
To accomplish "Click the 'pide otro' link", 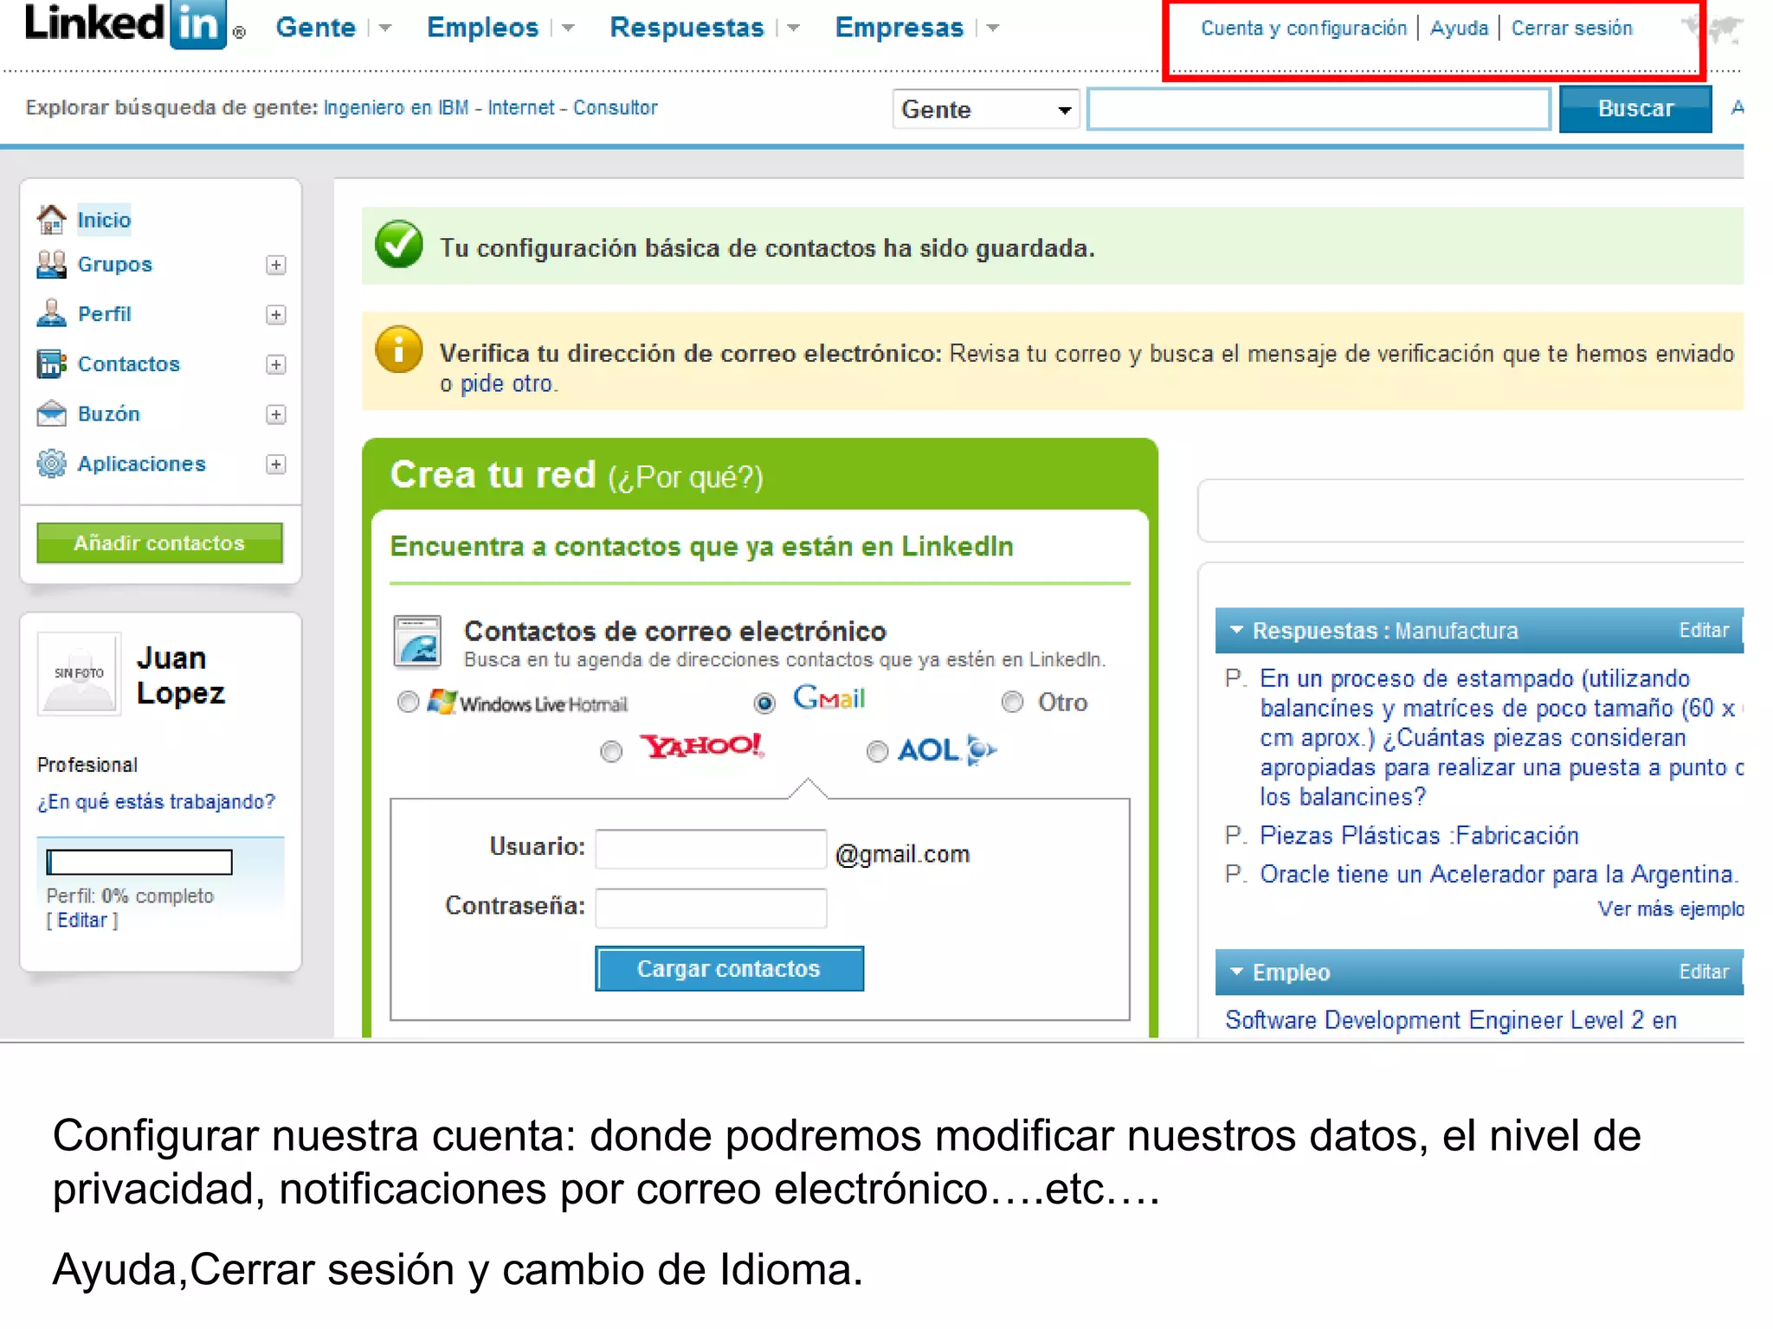I will (506, 383).
